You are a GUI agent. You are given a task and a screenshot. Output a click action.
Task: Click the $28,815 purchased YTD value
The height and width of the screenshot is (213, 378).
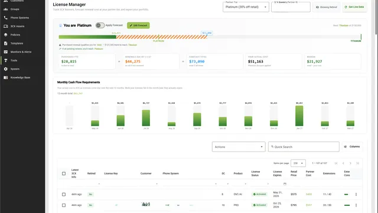[69, 62]
